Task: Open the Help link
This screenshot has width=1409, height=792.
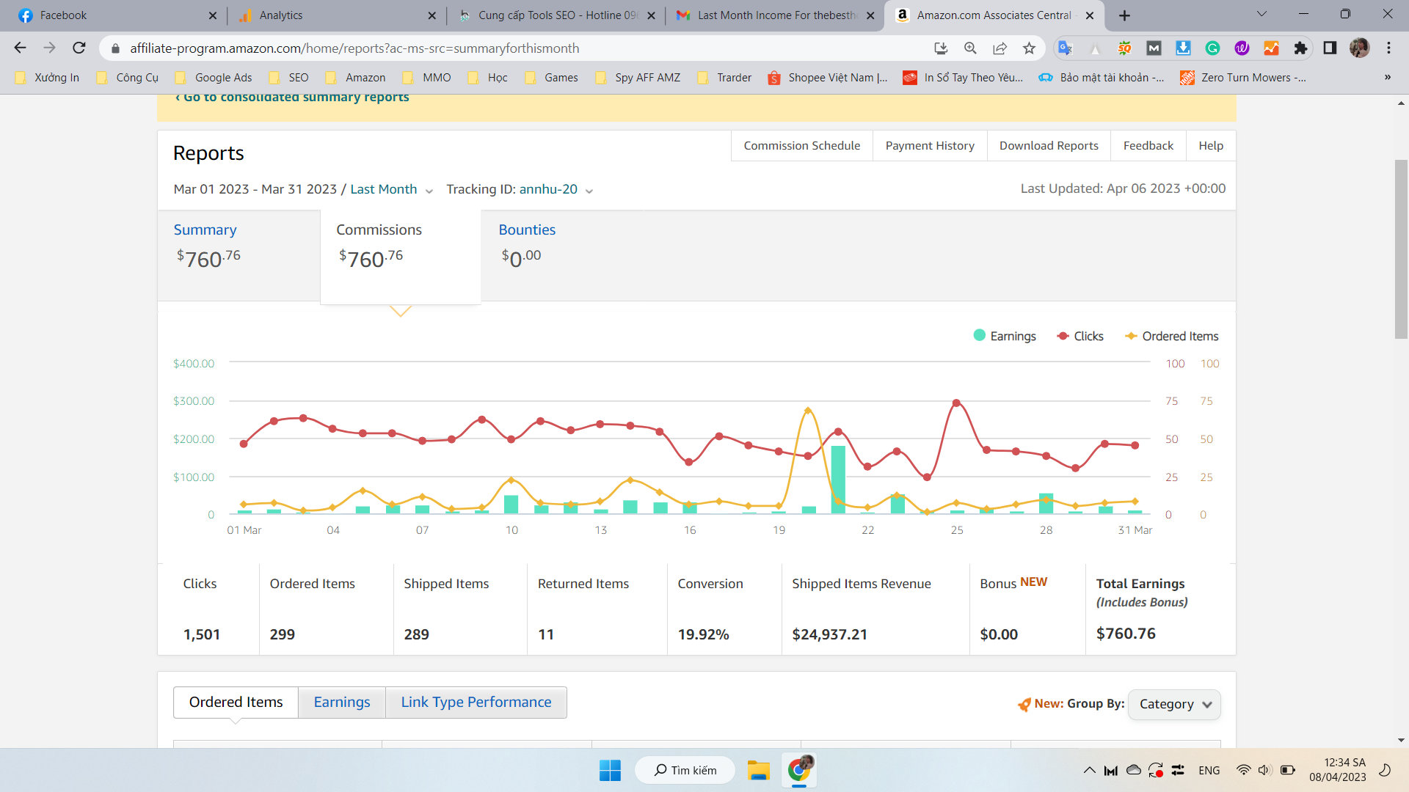Action: [x=1211, y=145]
